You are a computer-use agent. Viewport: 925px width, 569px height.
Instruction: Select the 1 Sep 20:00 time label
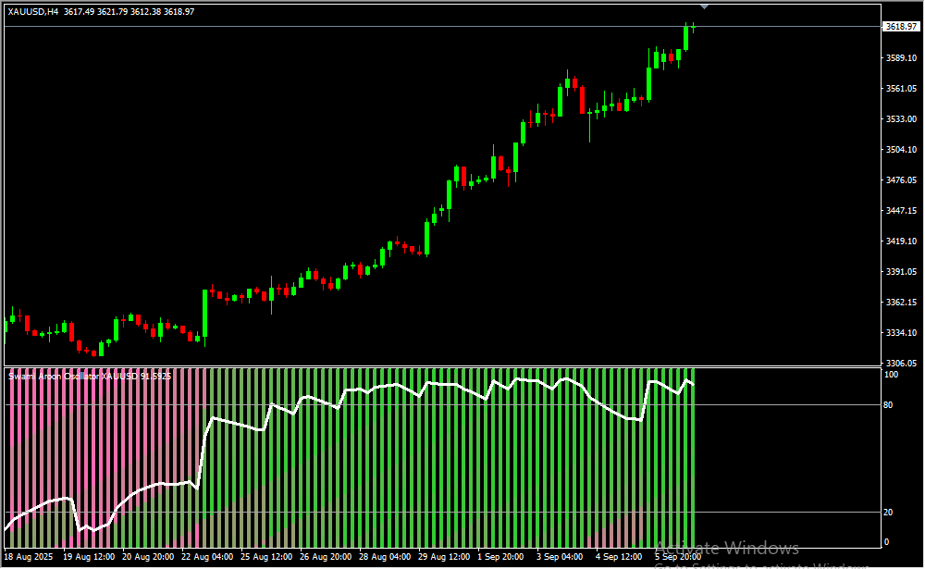click(x=499, y=557)
